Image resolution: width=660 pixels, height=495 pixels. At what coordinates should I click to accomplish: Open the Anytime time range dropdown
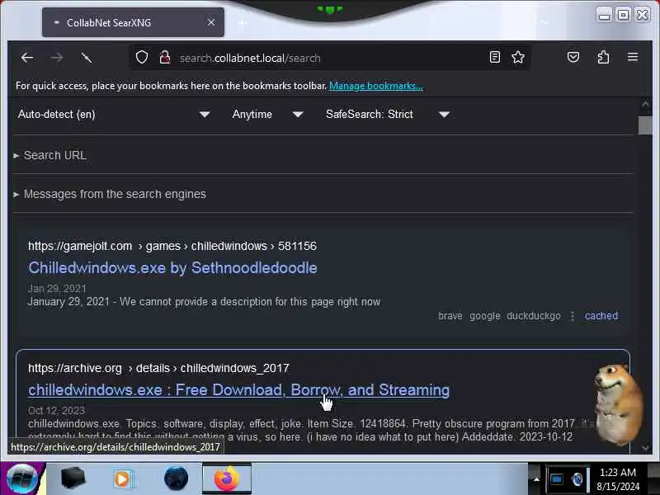click(267, 115)
